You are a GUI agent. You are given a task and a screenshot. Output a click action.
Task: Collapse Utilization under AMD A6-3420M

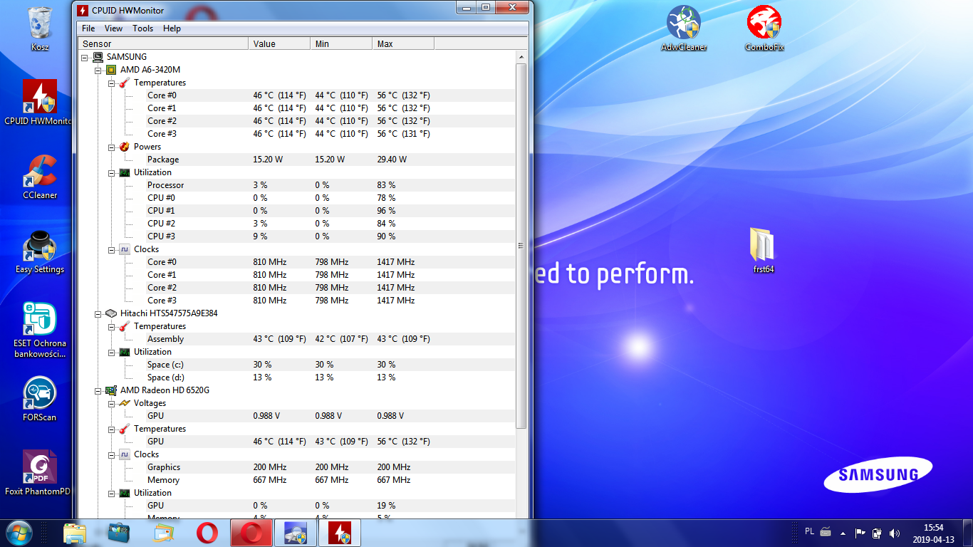(x=112, y=172)
